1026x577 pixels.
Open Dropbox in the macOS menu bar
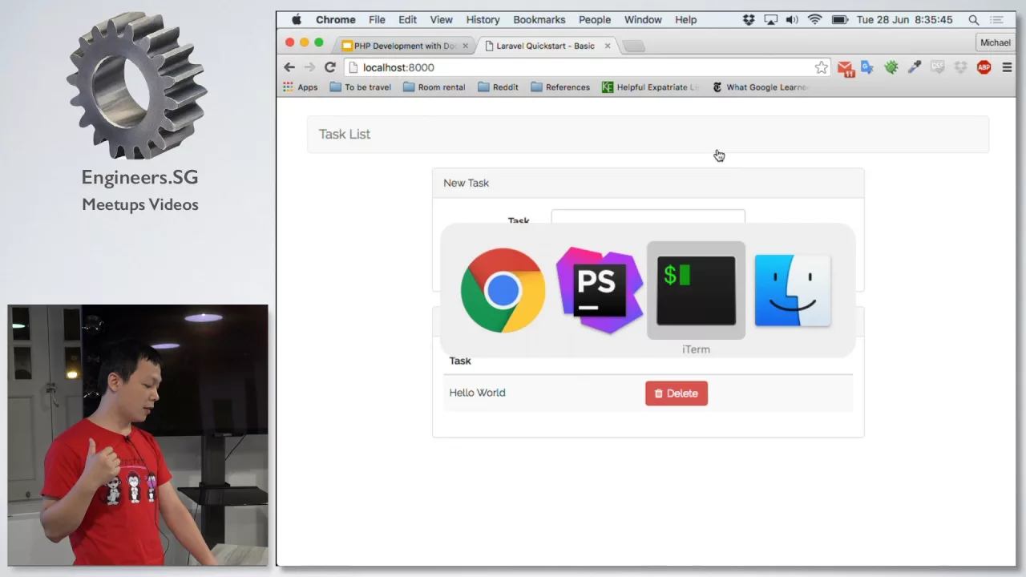tap(749, 19)
